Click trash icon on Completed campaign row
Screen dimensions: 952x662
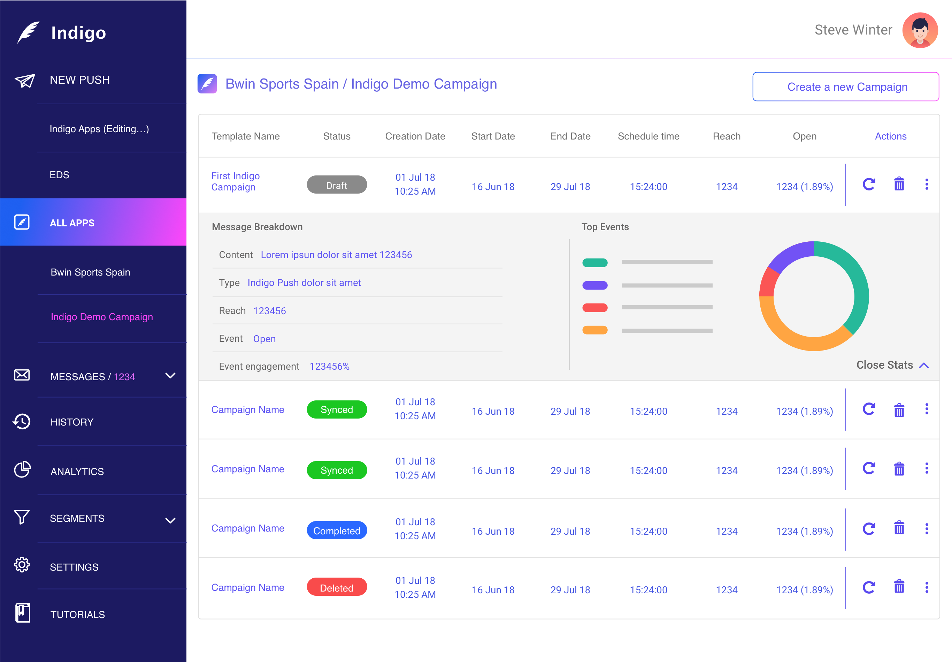click(899, 528)
